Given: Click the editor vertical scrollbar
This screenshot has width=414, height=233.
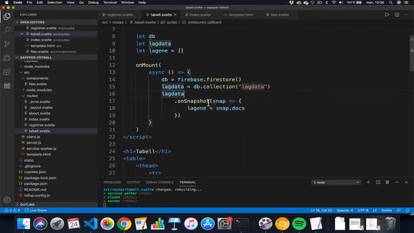Looking at the screenshot, I should [411, 53].
